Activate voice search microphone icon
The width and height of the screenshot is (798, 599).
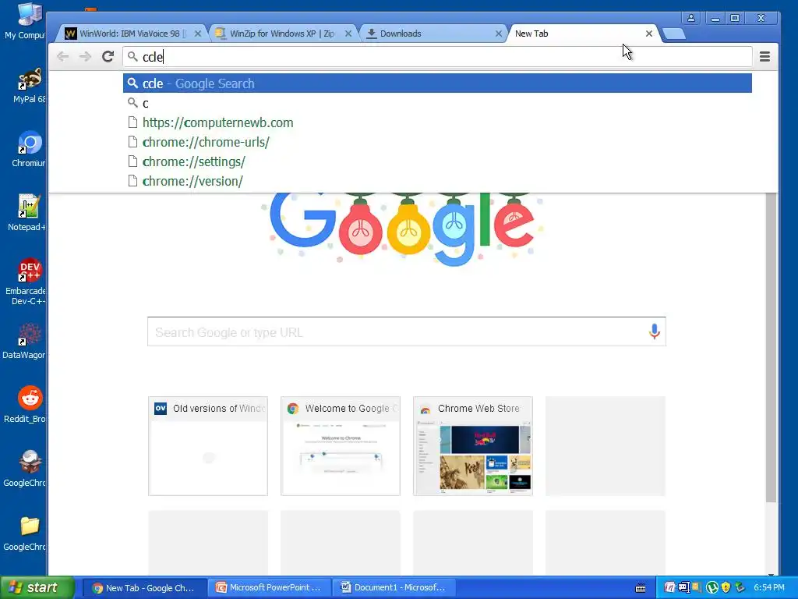(655, 331)
